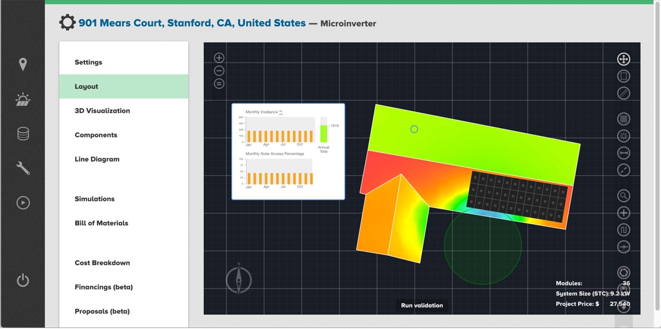Select the module grid tool
Screen dimensions: 661x329
623,119
